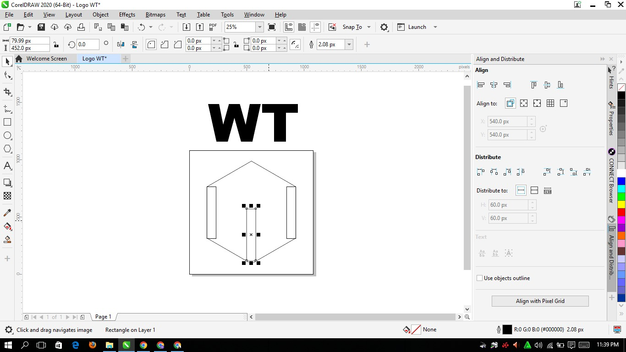Click the Export icon
Viewport: 626px width, 352px height.
click(200, 27)
